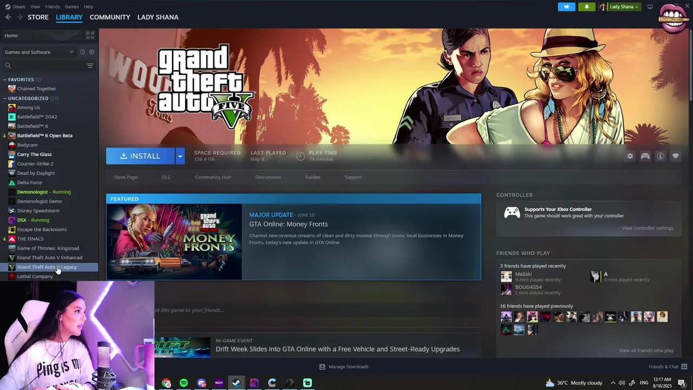Go forward with the right arrow

coord(19,17)
